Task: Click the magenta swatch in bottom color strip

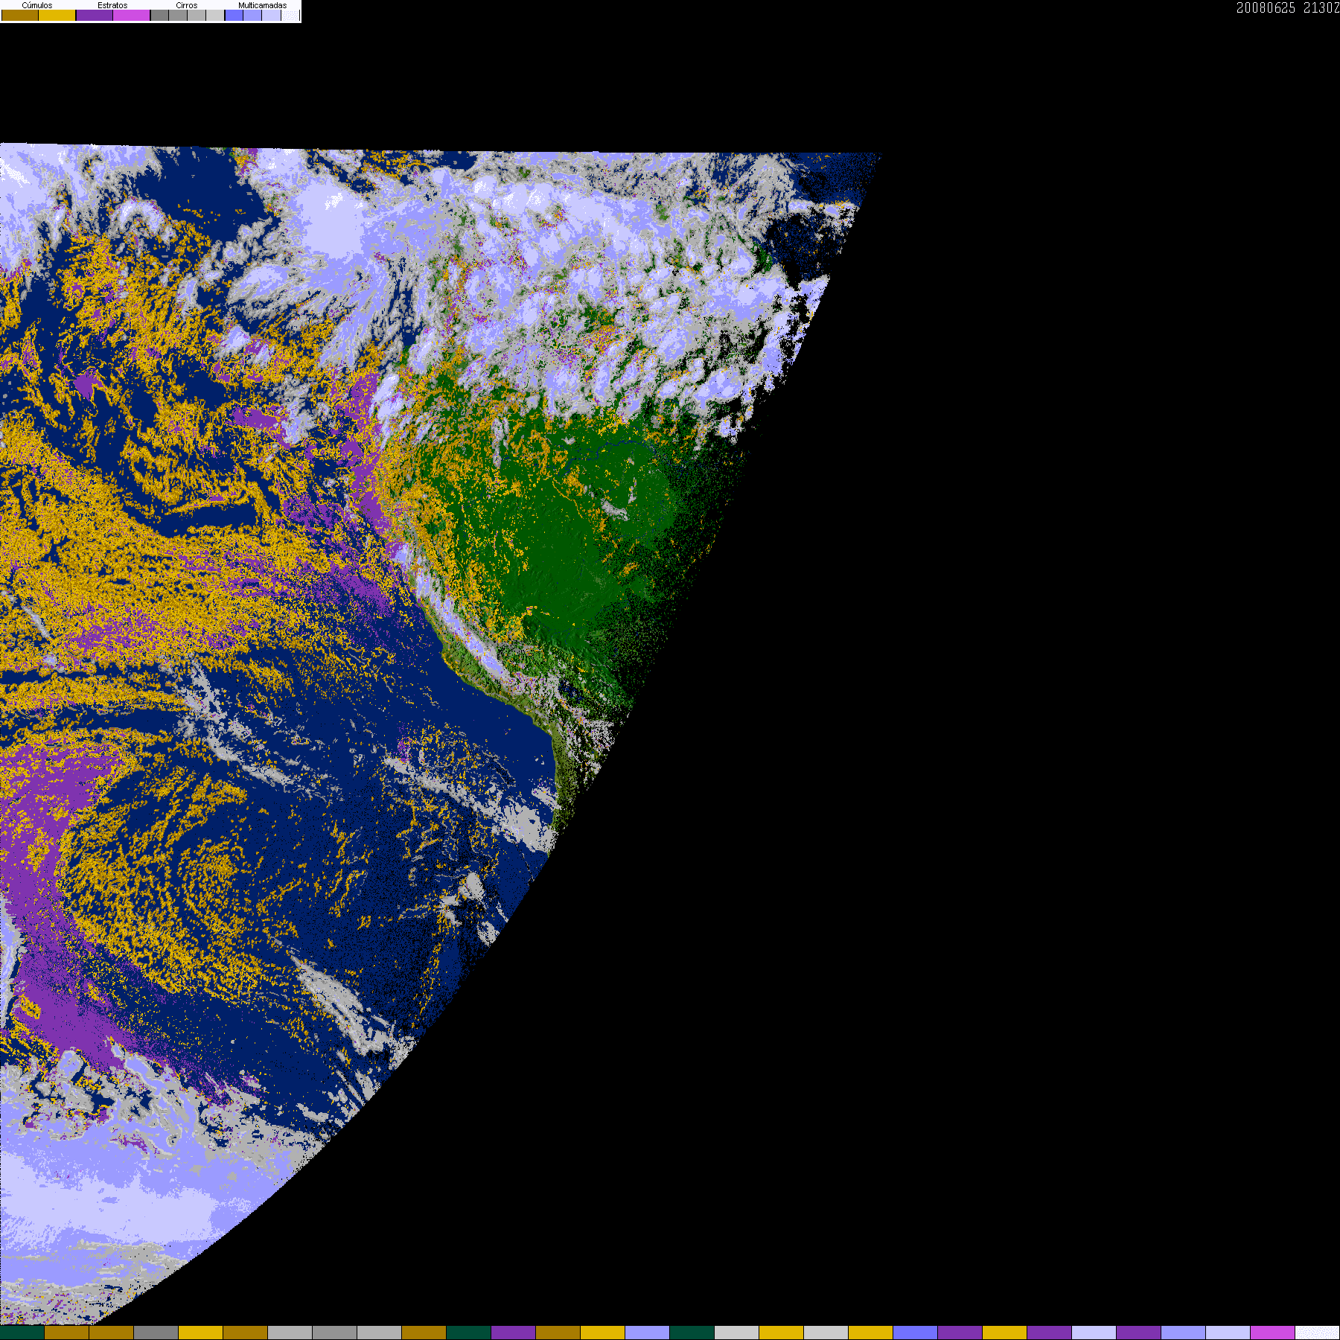Action: tap(1272, 1333)
